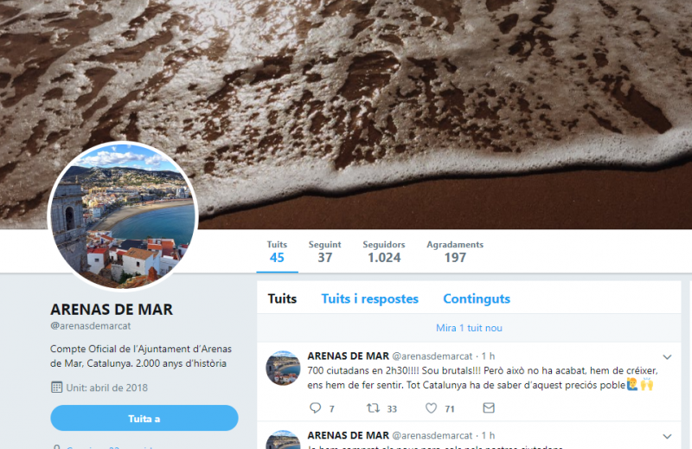
Task: Load new tweets via Mira 1 tuit nou
Action: [469, 328]
